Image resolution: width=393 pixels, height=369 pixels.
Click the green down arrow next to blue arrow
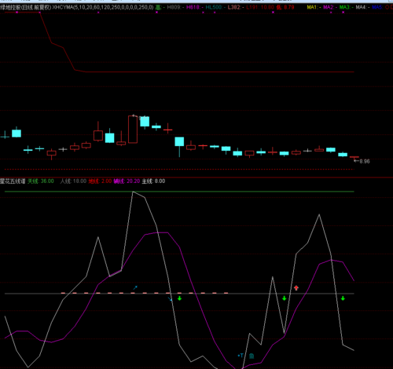point(179,298)
